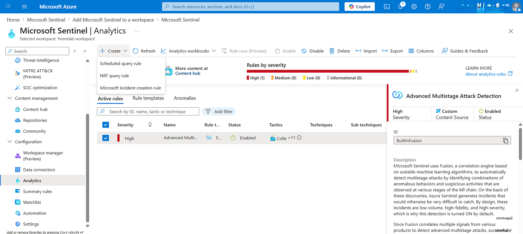Open Threat intelligence in sidebar
523x234 pixels.
[x=41, y=60]
